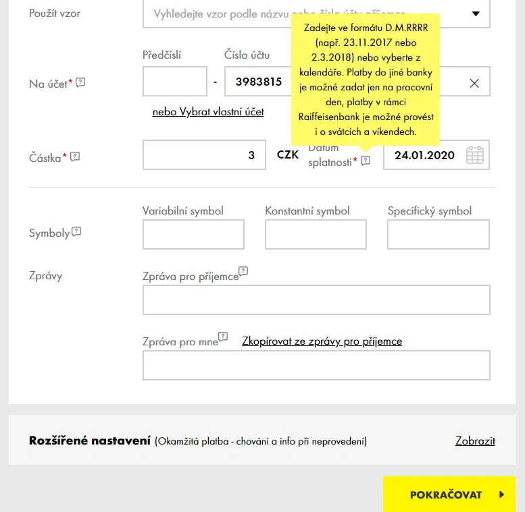Focus the Variabilní symbol field
525x512 pixels.
tap(193, 235)
